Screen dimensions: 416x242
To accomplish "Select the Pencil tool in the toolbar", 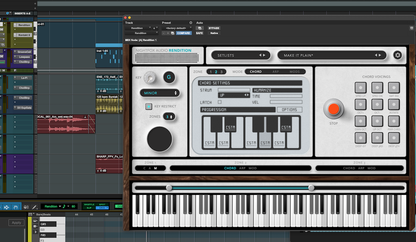I will [34, 207].
